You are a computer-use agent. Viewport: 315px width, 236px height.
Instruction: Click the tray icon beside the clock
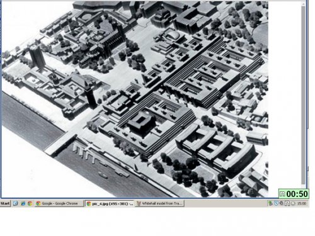[293, 203]
